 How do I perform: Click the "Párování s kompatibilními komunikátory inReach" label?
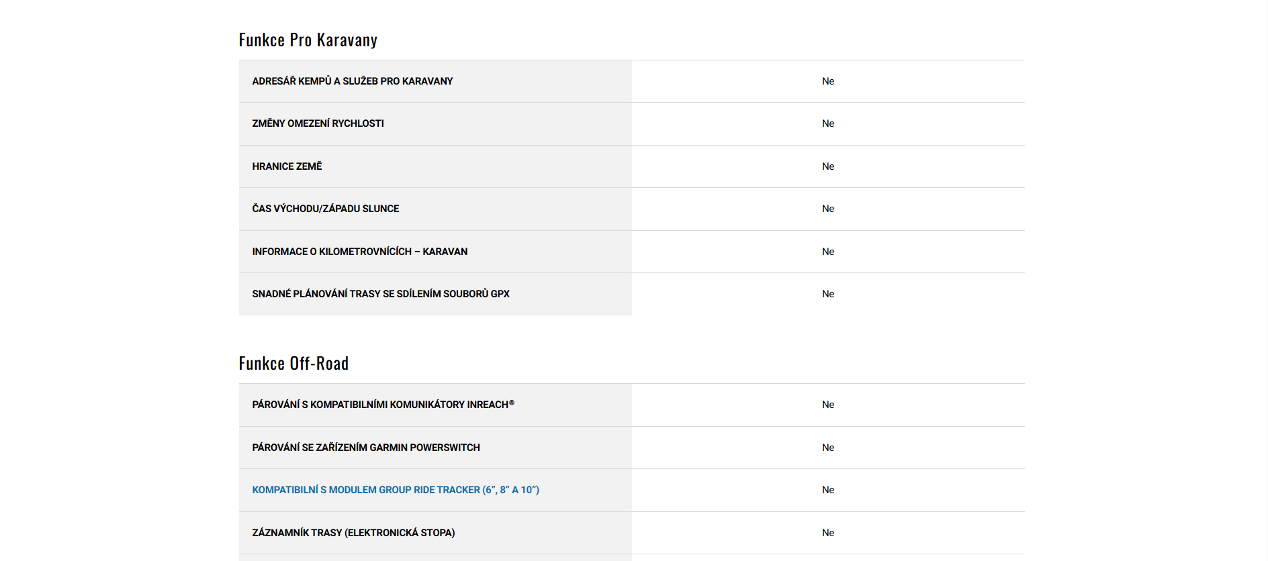point(383,405)
